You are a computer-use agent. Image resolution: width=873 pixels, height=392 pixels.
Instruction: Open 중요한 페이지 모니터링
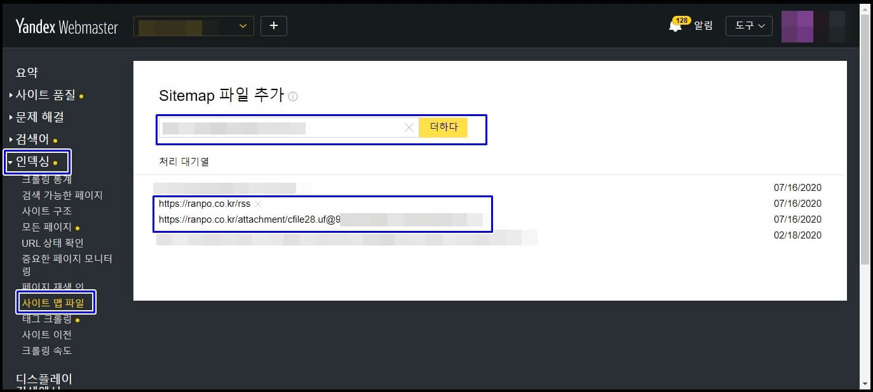point(67,265)
